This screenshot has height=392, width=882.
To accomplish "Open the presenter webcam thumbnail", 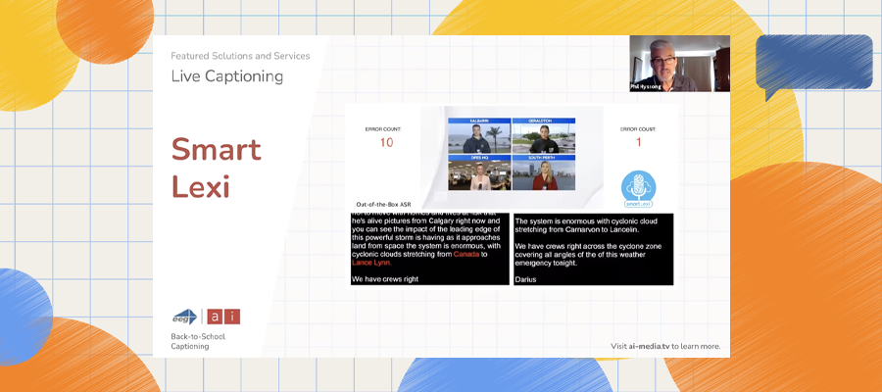I will pyautogui.click(x=679, y=64).
